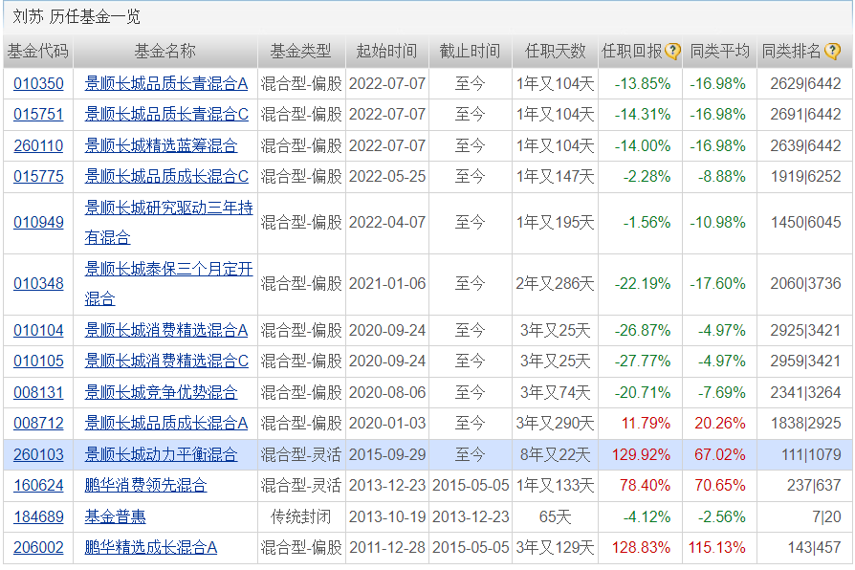Open 景顺长城消费精选混合A fund page
855x570 pixels.
tap(166, 330)
